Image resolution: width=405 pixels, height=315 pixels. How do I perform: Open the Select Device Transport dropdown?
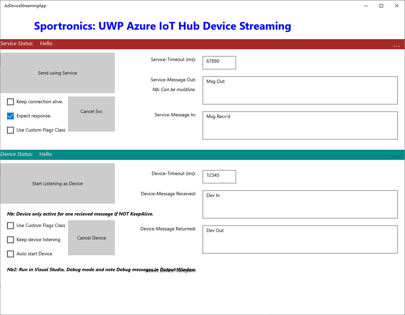[172, 270]
